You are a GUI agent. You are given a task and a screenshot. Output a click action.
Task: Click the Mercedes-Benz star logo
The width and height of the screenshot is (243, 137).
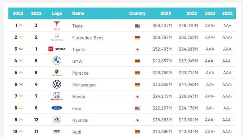click(x=57, y=37)
